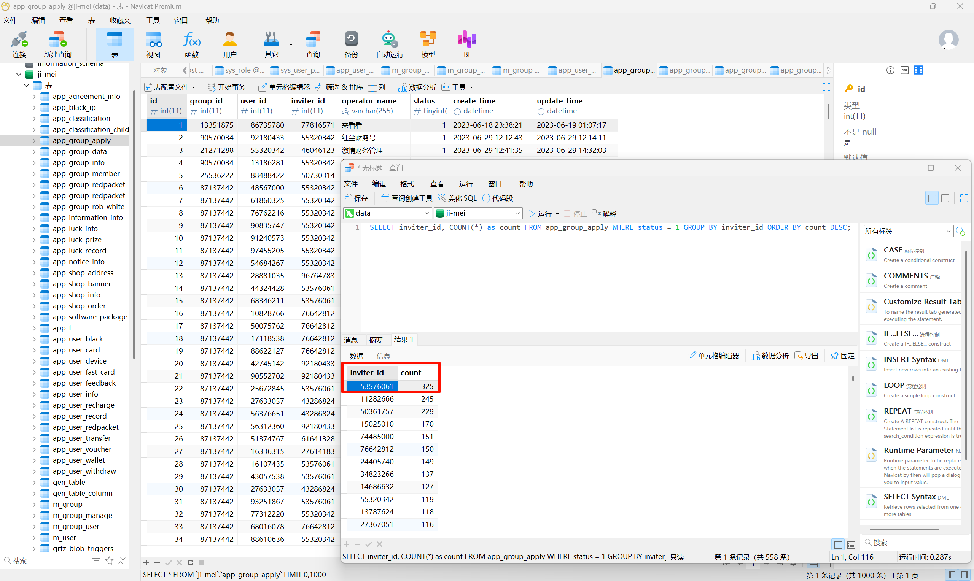Switch to the sys_role table tab
Viewport: 974px width, 581px height.
240,70
